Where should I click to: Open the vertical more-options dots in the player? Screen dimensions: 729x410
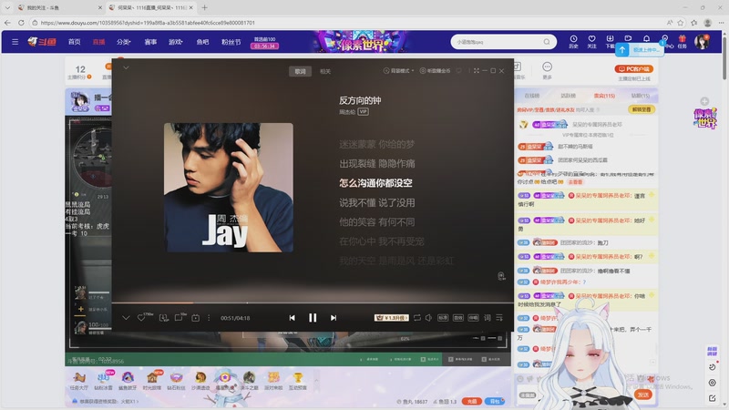click(x=209, y=317)
